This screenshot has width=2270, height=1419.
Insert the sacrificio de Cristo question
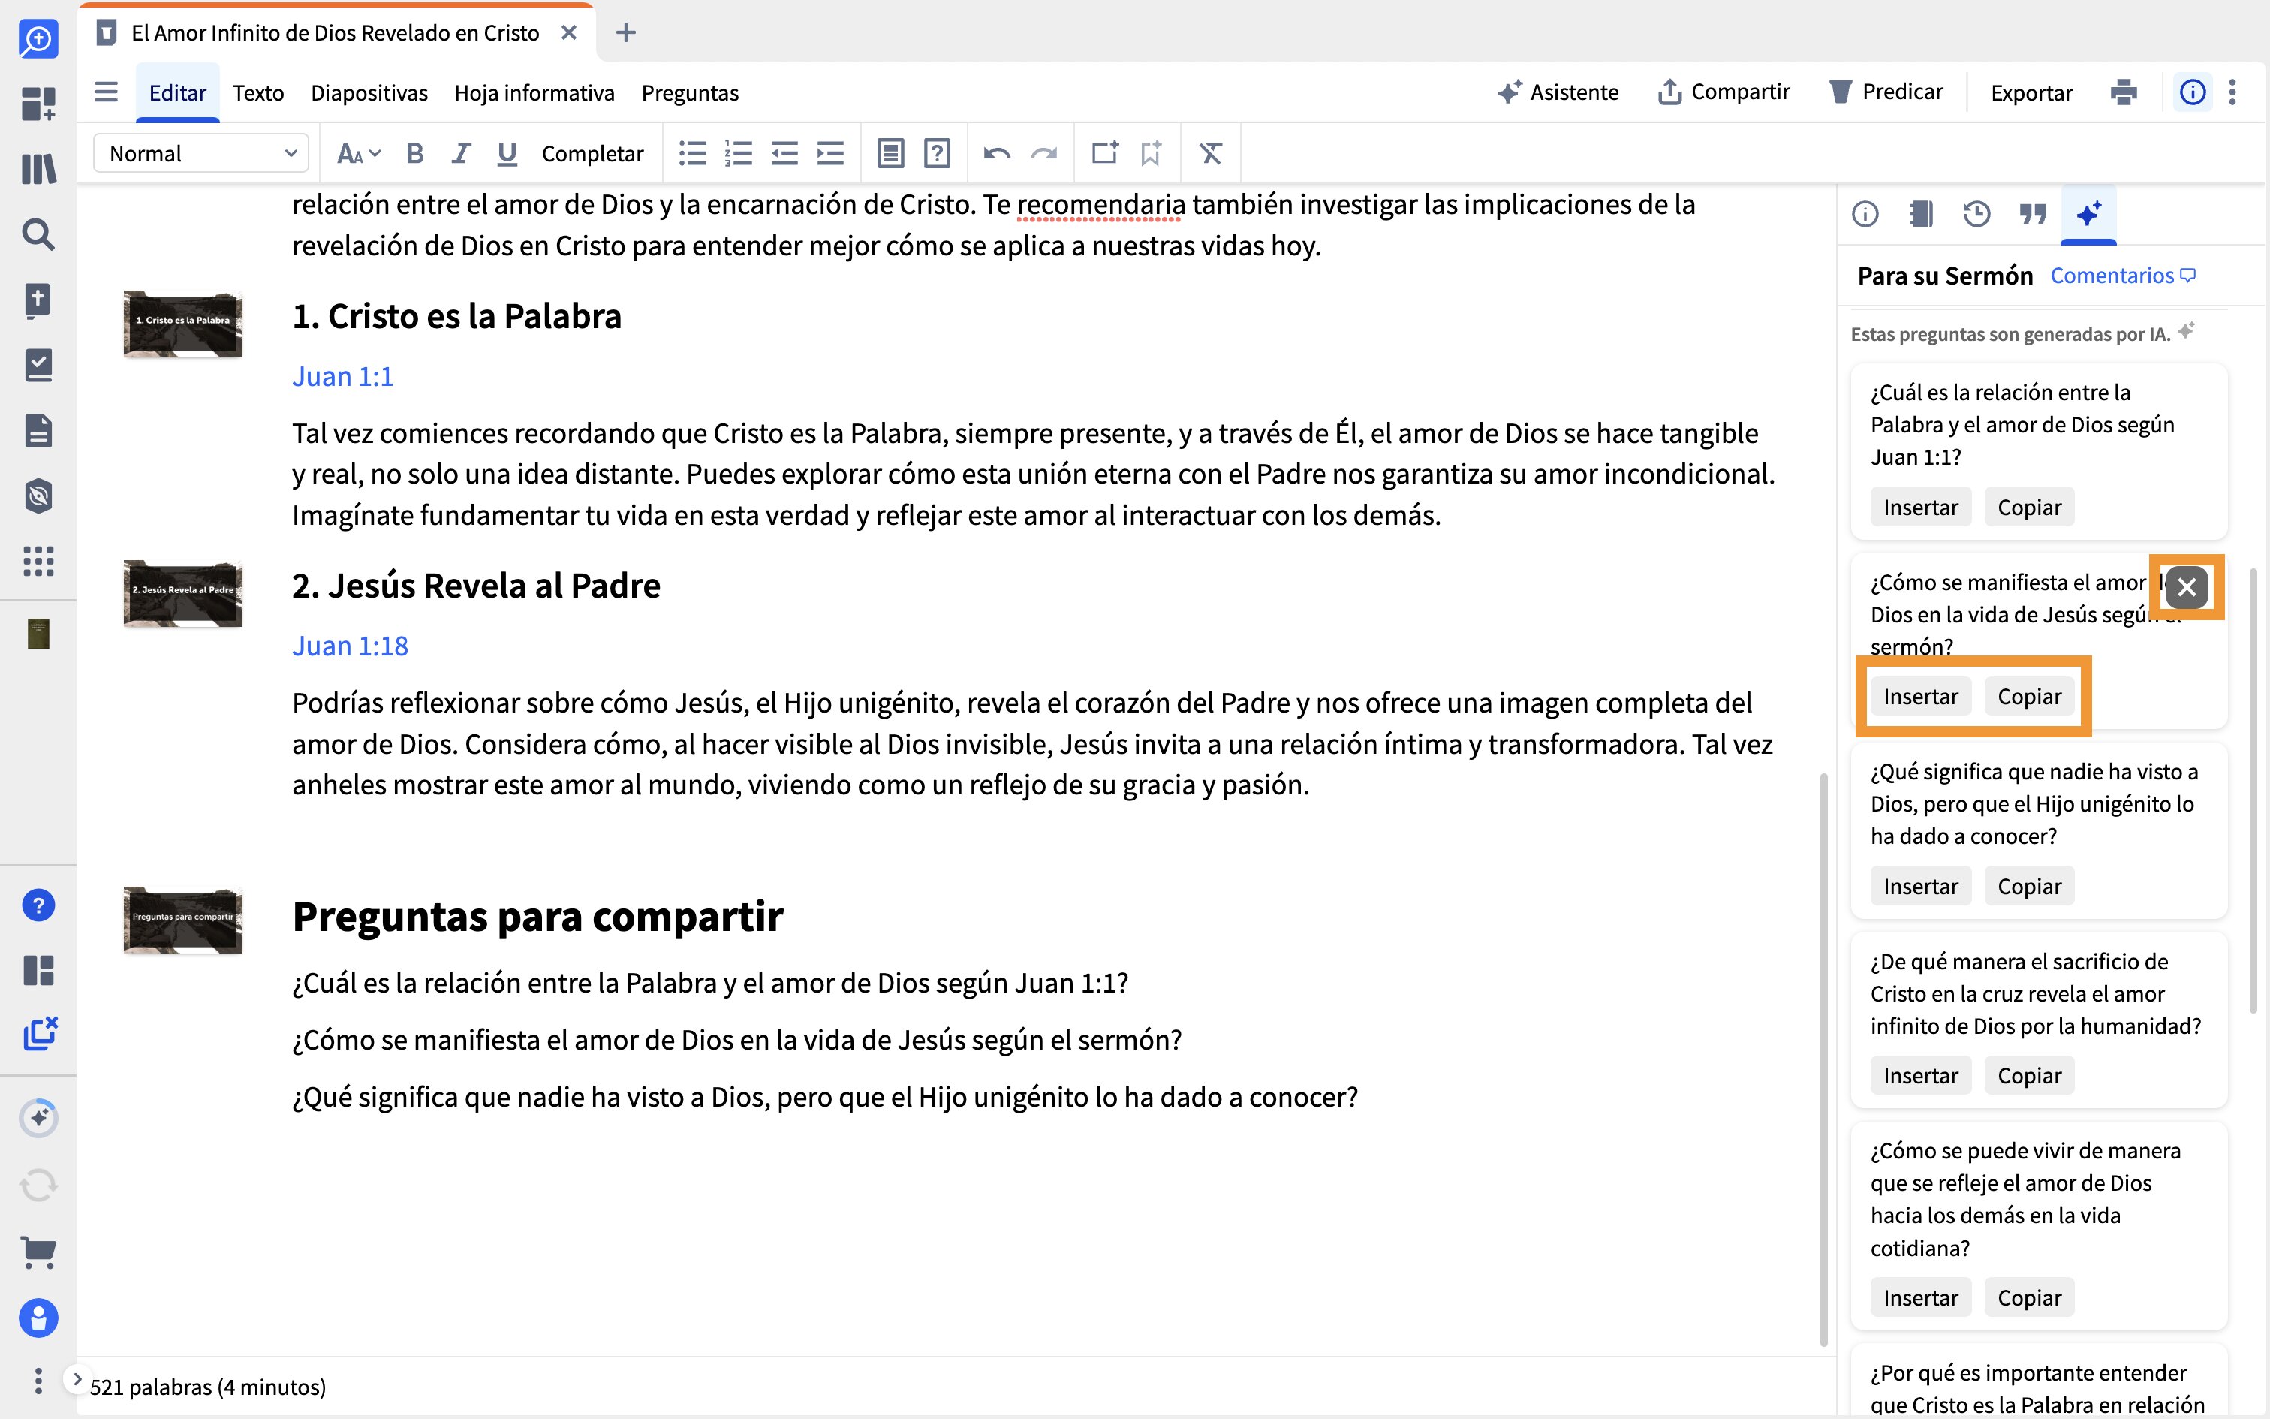point(1920,1075)
